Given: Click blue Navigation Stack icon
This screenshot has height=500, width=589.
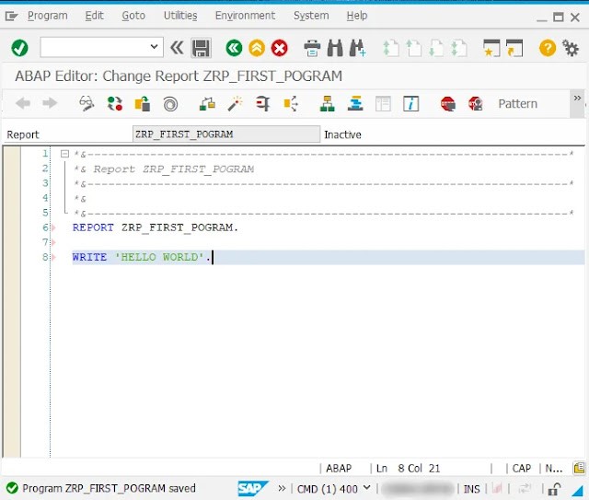Looking at the screenshot, I should coord(355,103).
